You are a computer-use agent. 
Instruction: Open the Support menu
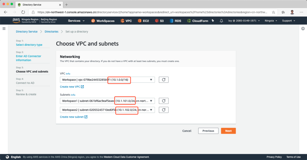288,21
